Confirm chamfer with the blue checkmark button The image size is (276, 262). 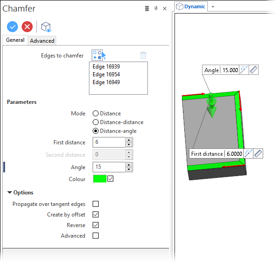tap(12, 27)
